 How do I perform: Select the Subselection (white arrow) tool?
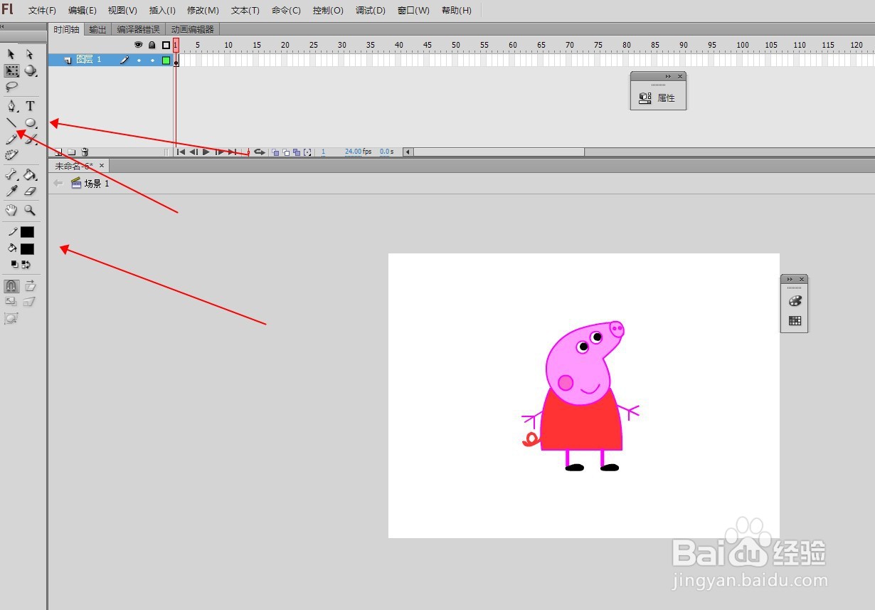[x=30, y=54]
